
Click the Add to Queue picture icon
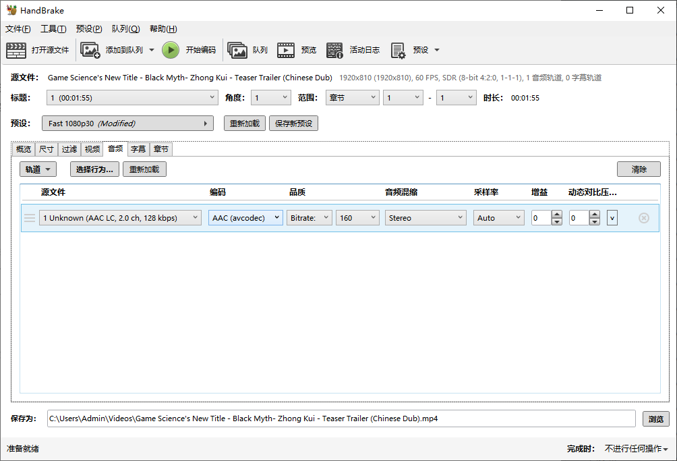pos(90,50)
